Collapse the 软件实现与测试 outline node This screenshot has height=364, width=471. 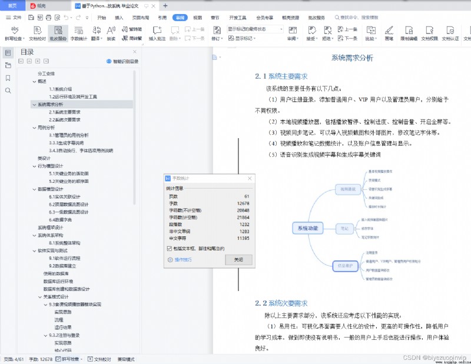tap(34, 251)
